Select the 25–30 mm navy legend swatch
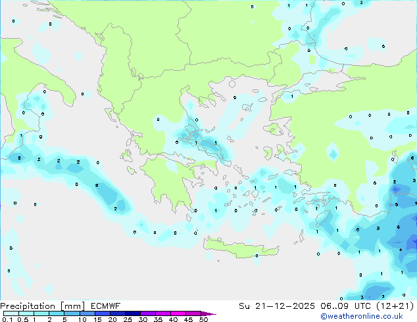 133,313
